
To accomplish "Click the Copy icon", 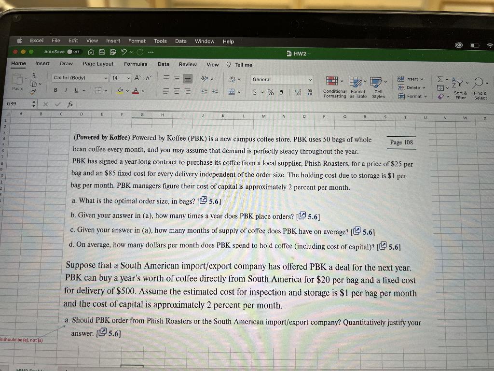I will pyautogui.click(x=33, y=84).
